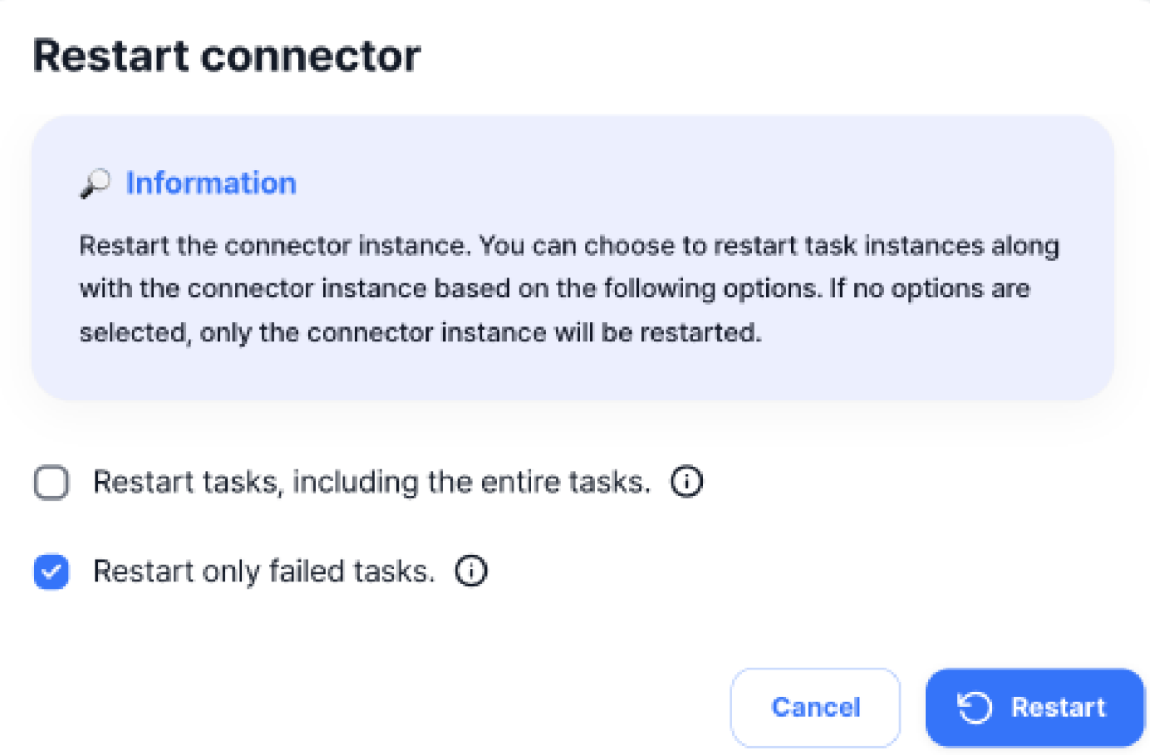The width and height of the screenshot is (1150, 755).
Task: Click the info icon next to entire tasks option
Action: pyautogui.click(x=686, y=481)
